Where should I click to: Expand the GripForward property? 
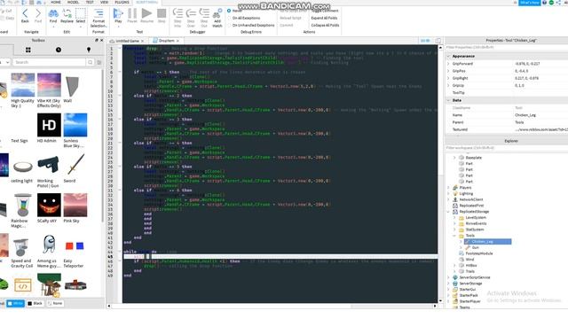coord(448,64)
